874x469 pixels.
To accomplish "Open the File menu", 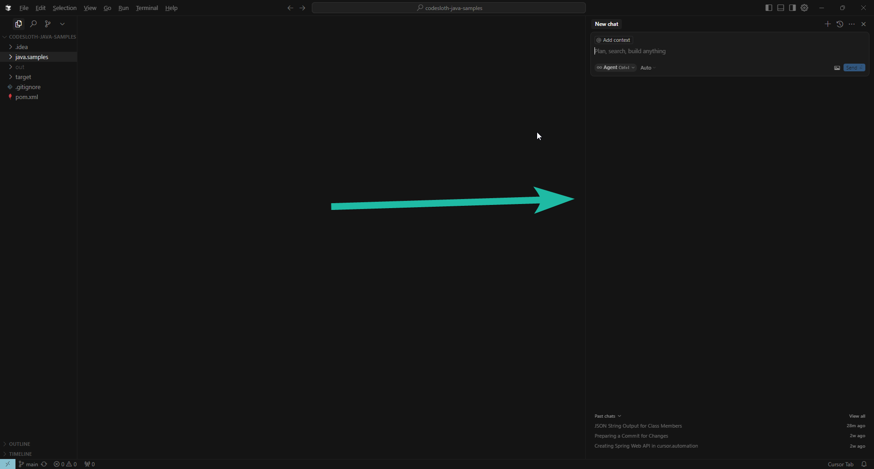I will pyautogui.click(x=24, y=8).
